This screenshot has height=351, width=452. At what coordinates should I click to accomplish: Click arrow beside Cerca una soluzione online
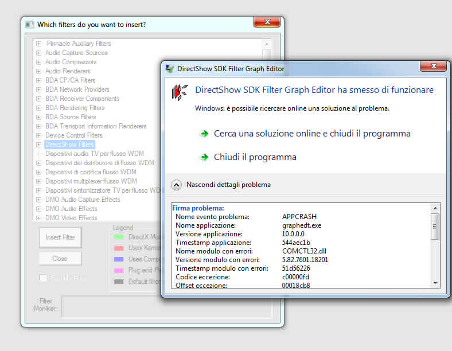204,134
